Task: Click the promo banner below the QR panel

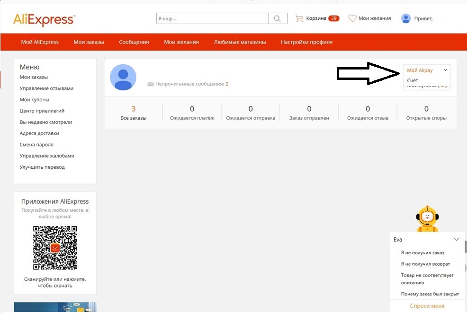Action: pos(55,307)
